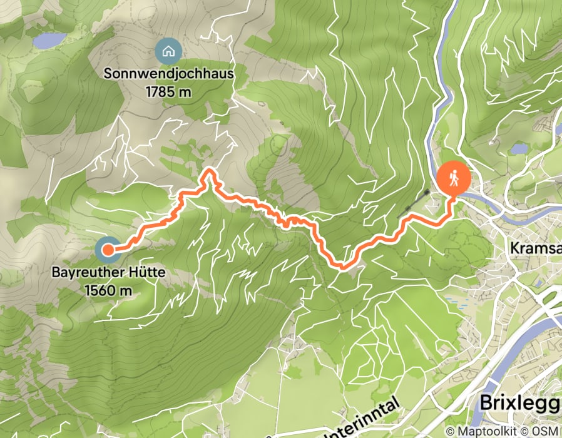Select the Bayreuther Hütte text label
Viewport: 562px width, 438px height.
click(x=109, y=272)
